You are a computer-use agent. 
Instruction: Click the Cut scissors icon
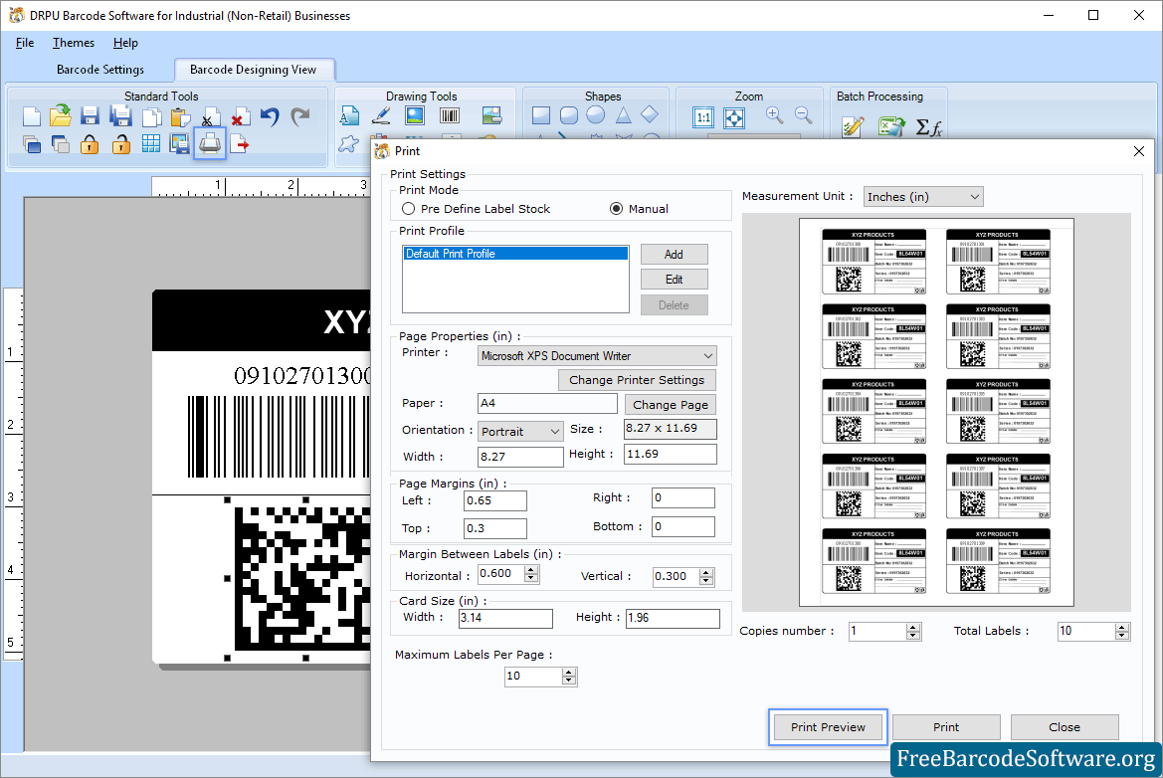click(211, 117)
